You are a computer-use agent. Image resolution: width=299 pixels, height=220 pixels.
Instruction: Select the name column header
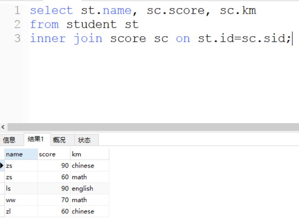coord(21,154)
